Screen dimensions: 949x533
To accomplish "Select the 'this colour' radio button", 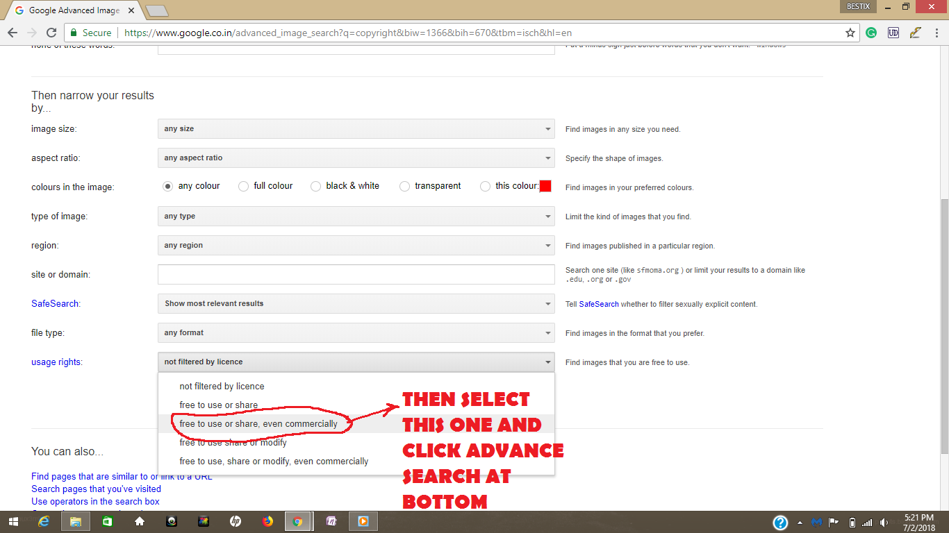I will (x=485, y=186).
